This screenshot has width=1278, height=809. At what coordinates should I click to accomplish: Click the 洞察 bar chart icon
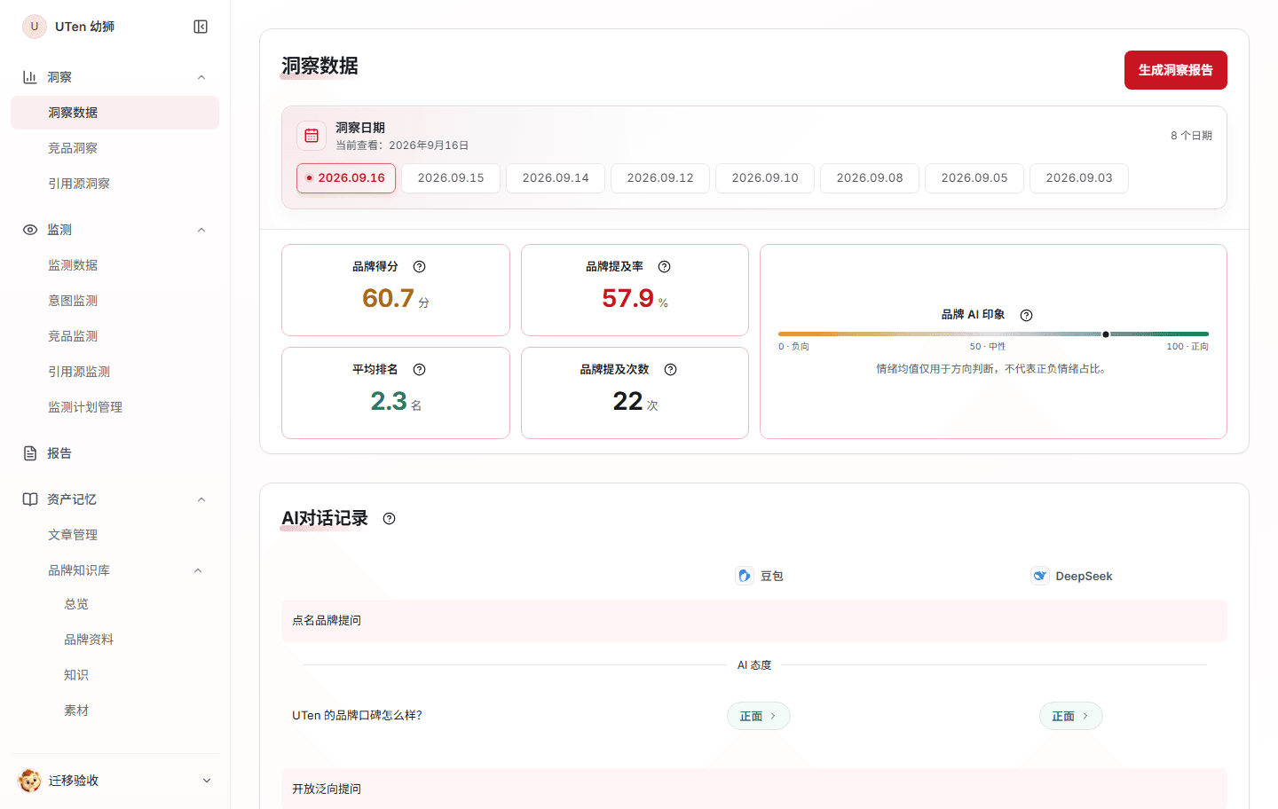click(30, 77)
